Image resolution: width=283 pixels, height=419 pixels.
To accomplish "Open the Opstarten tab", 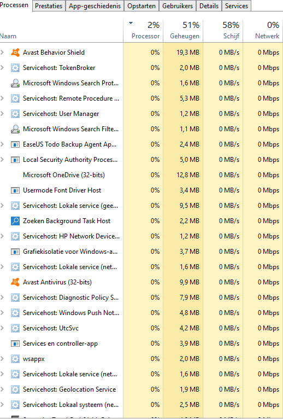I will [x=141, y=6].
